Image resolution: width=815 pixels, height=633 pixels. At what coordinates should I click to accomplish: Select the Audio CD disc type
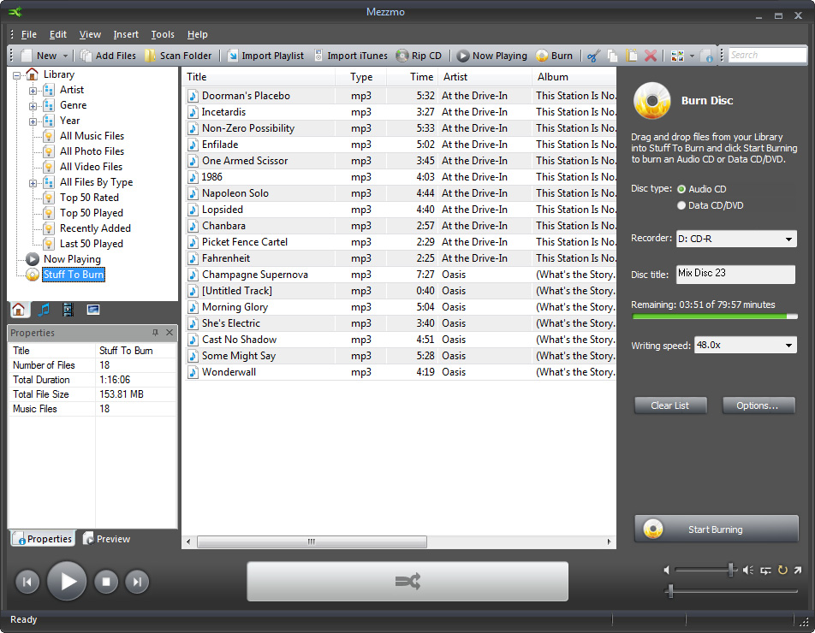click(681, 189)
